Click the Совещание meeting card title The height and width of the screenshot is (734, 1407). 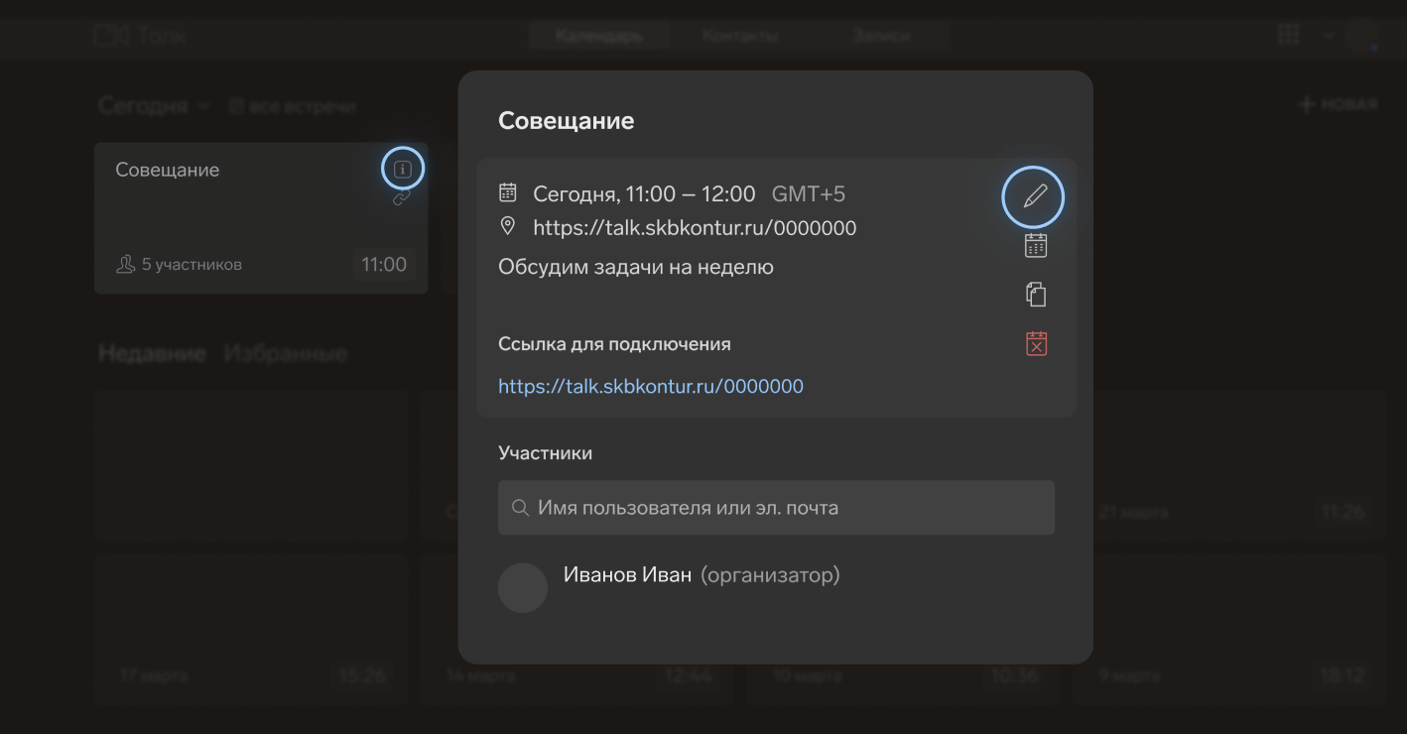[x=168, y=170]
